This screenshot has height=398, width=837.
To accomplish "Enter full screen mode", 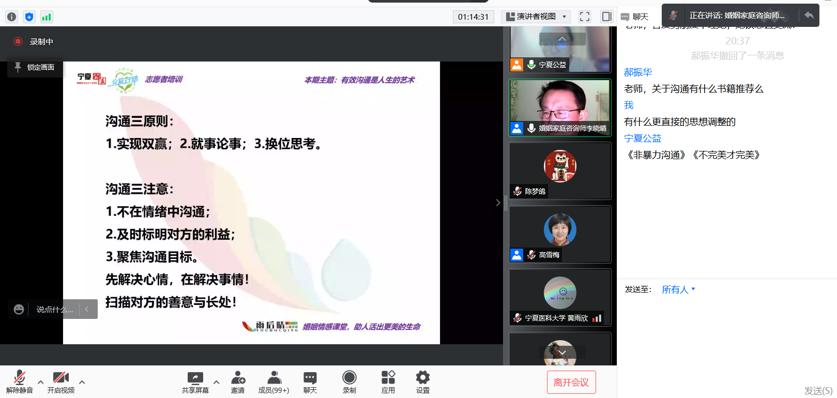I will [x=584, y=17].
